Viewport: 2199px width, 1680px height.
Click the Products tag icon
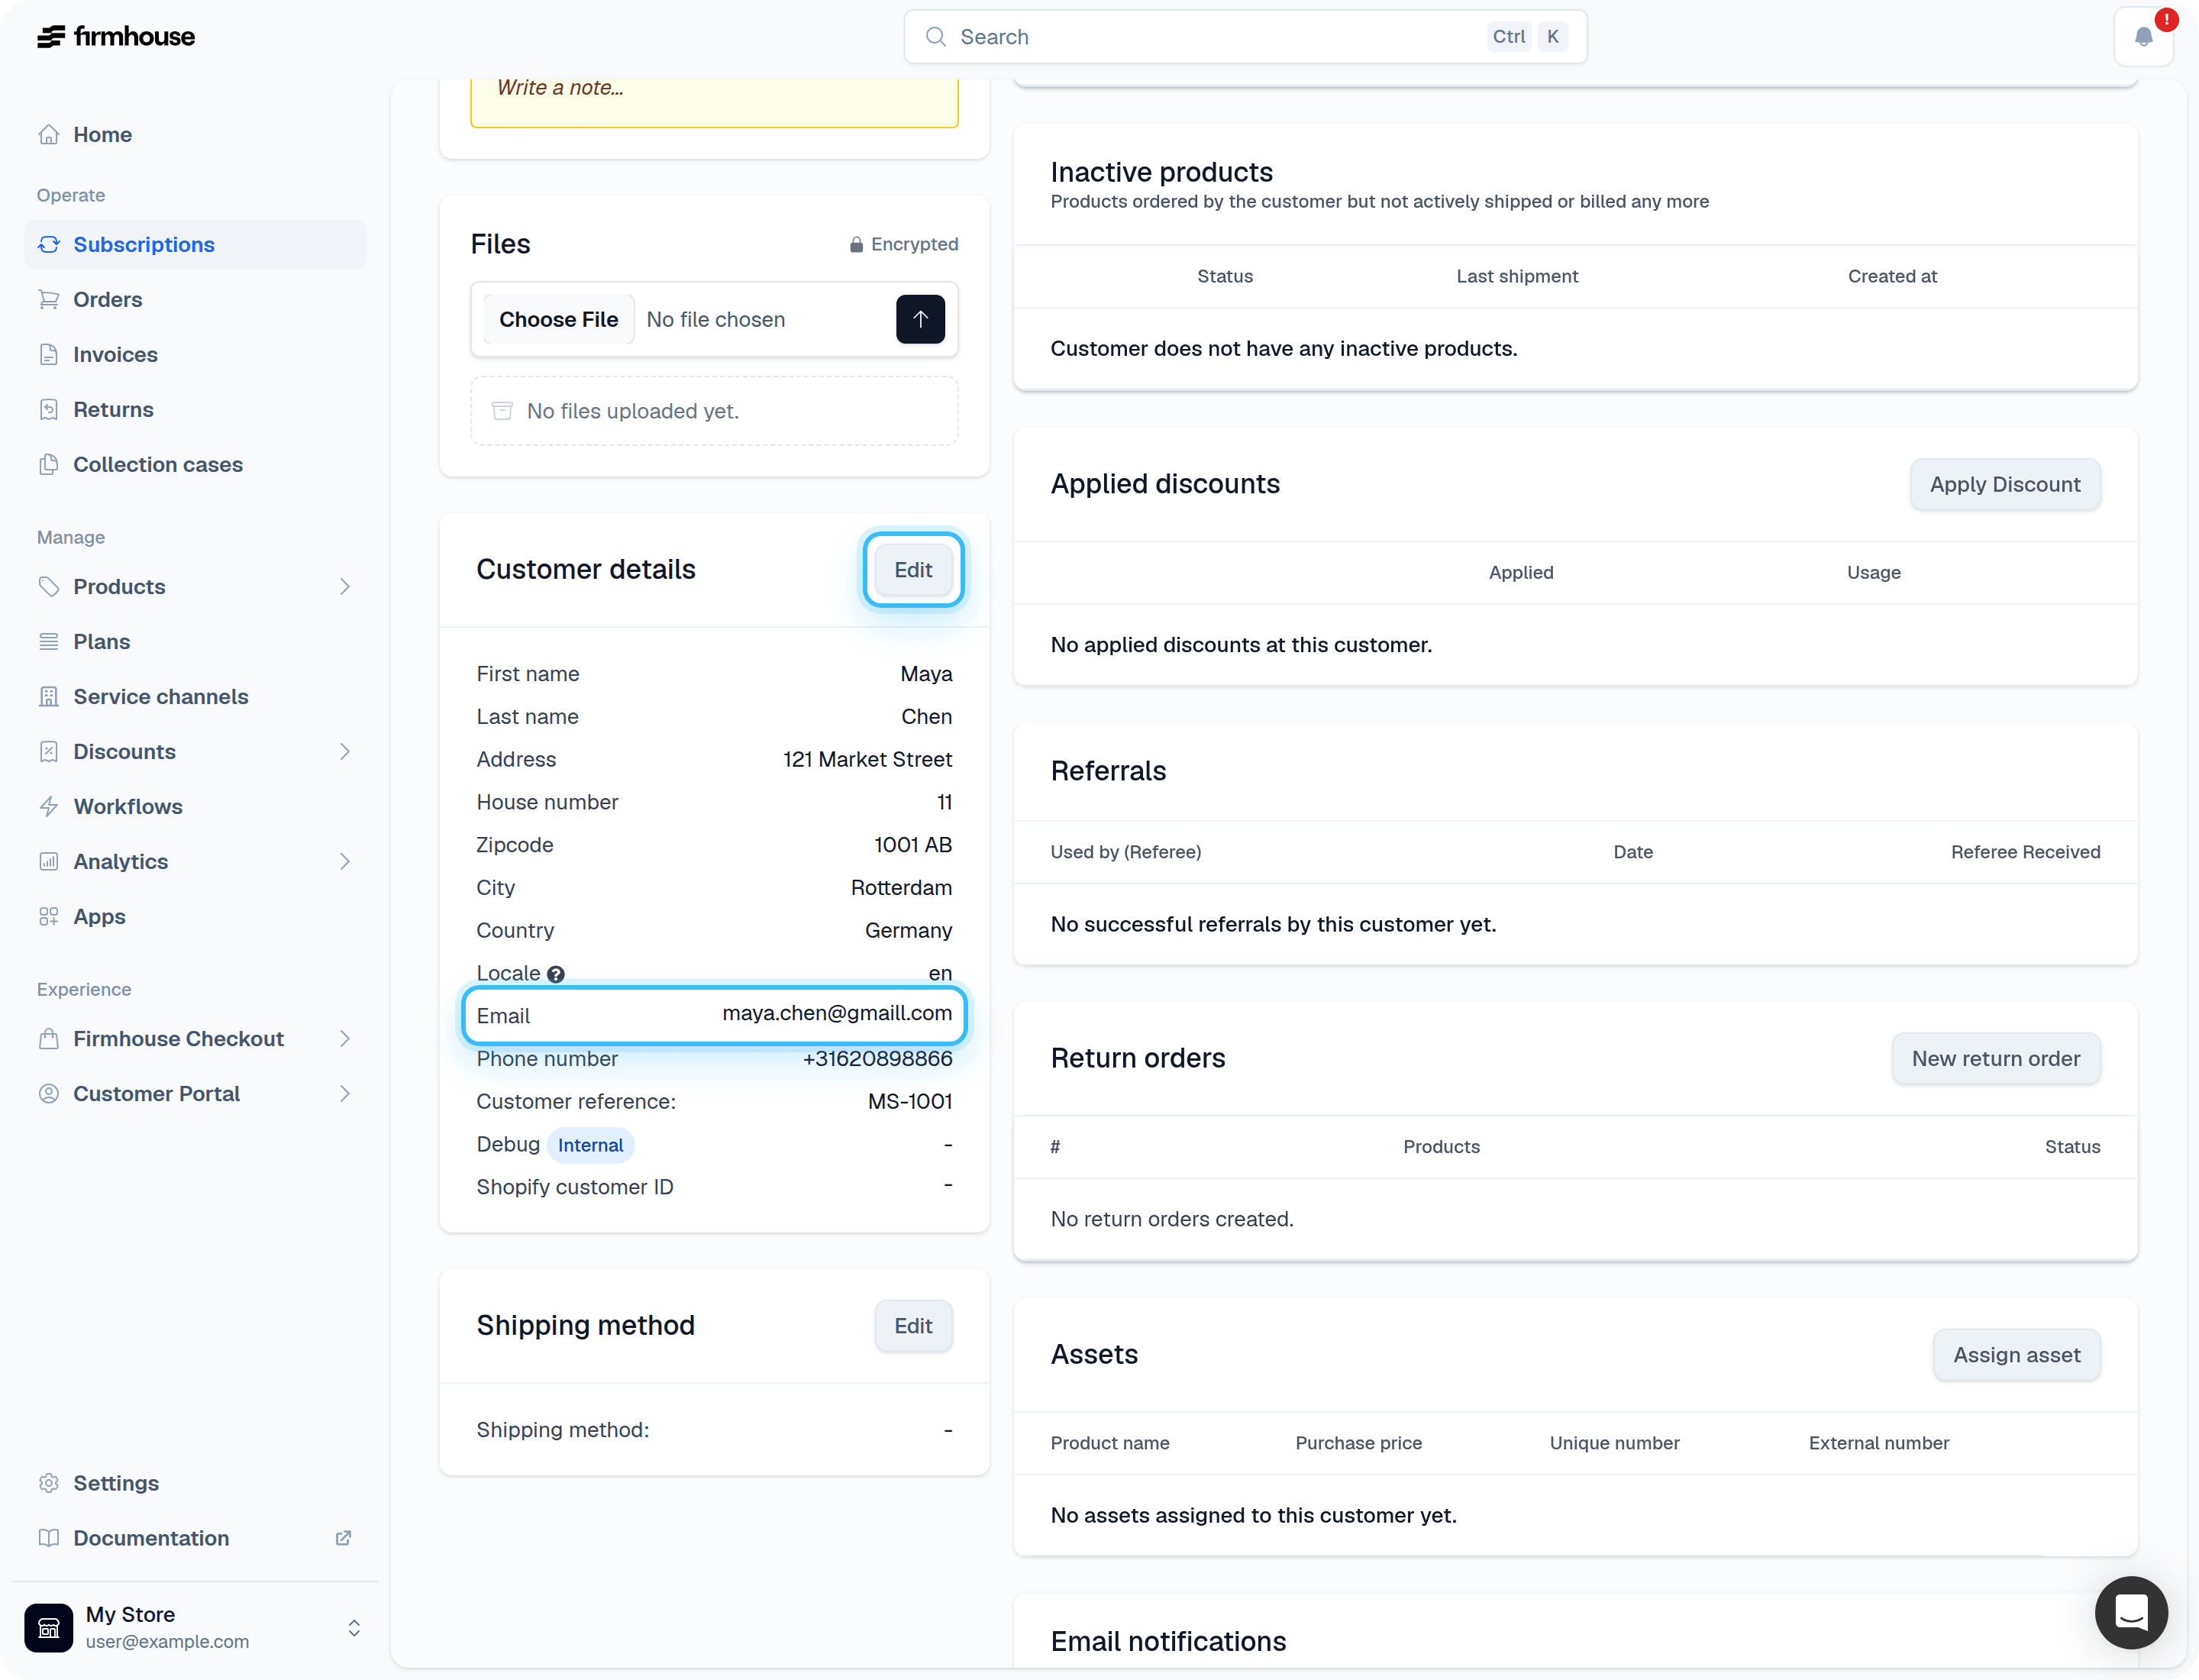(x=49, y=586)
